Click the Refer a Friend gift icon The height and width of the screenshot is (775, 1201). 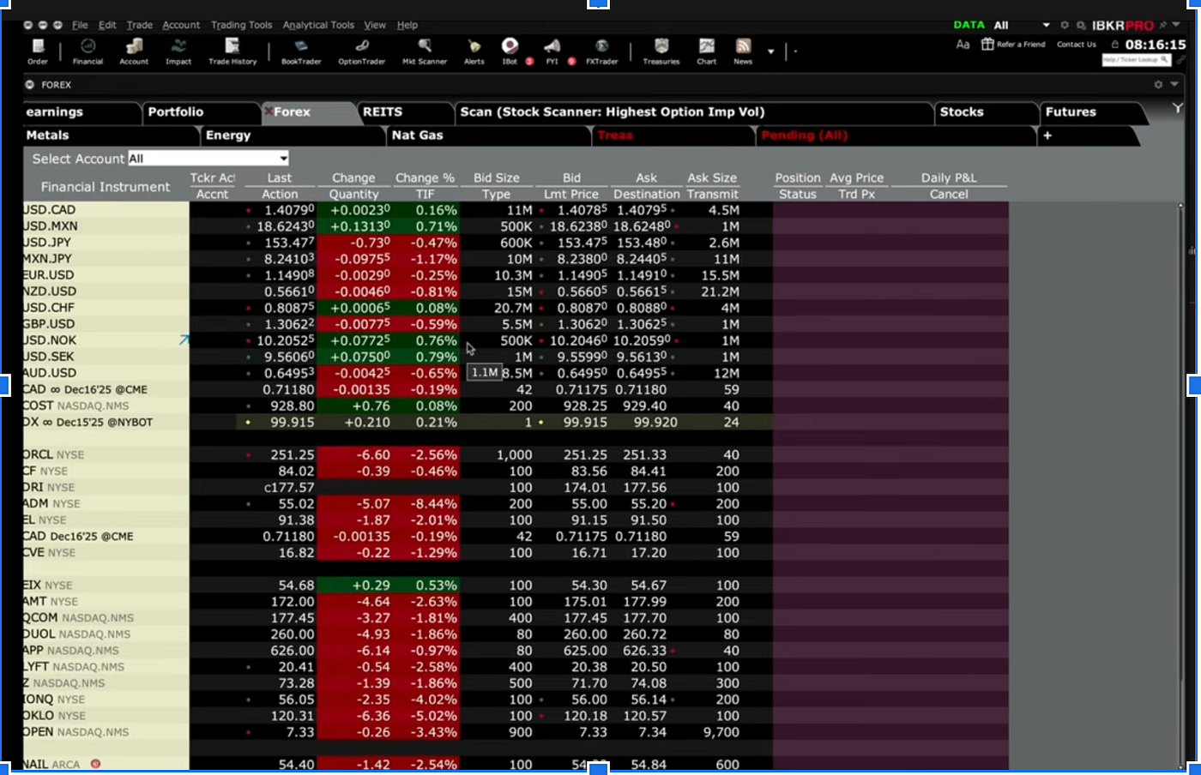pyautogui.click(x=987, y=45)
